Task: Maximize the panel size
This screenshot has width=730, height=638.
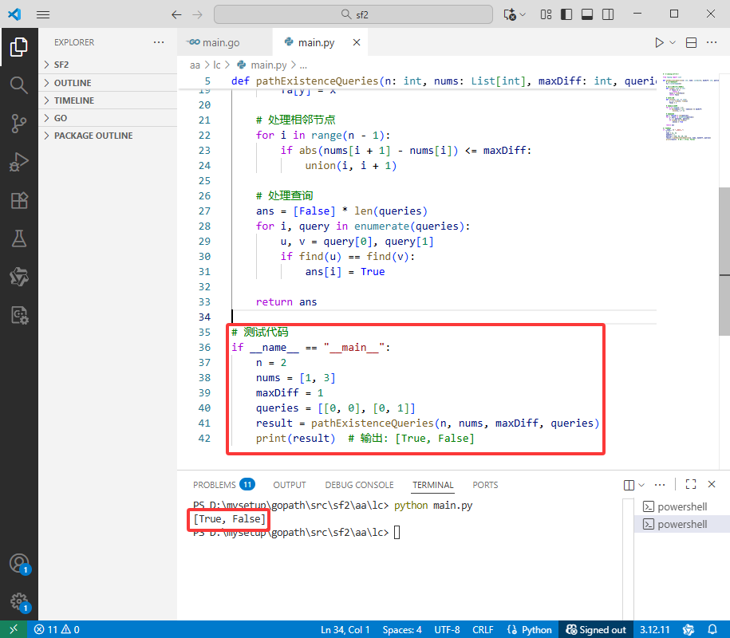Action: pyautogui.click(x=691, y=484)
